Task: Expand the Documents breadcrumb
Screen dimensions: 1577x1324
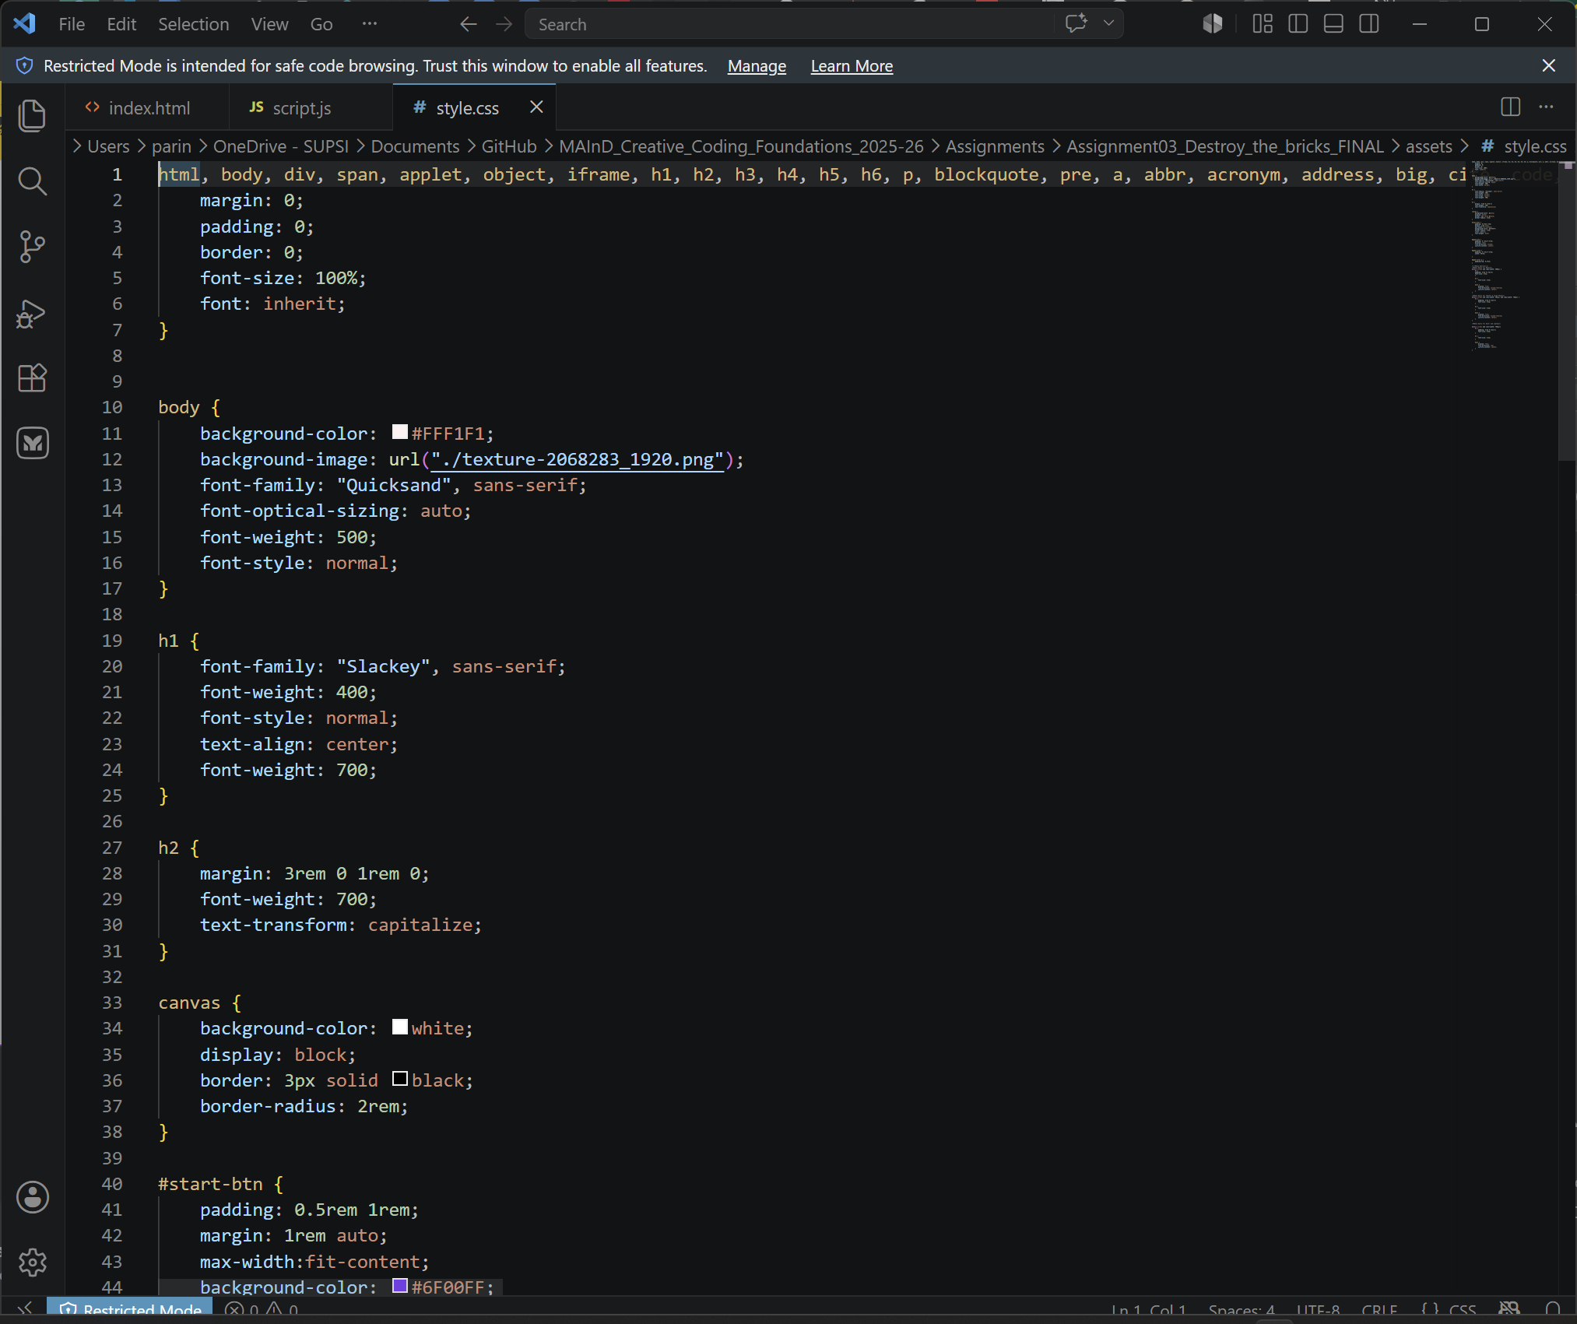Action: [415, 146]
